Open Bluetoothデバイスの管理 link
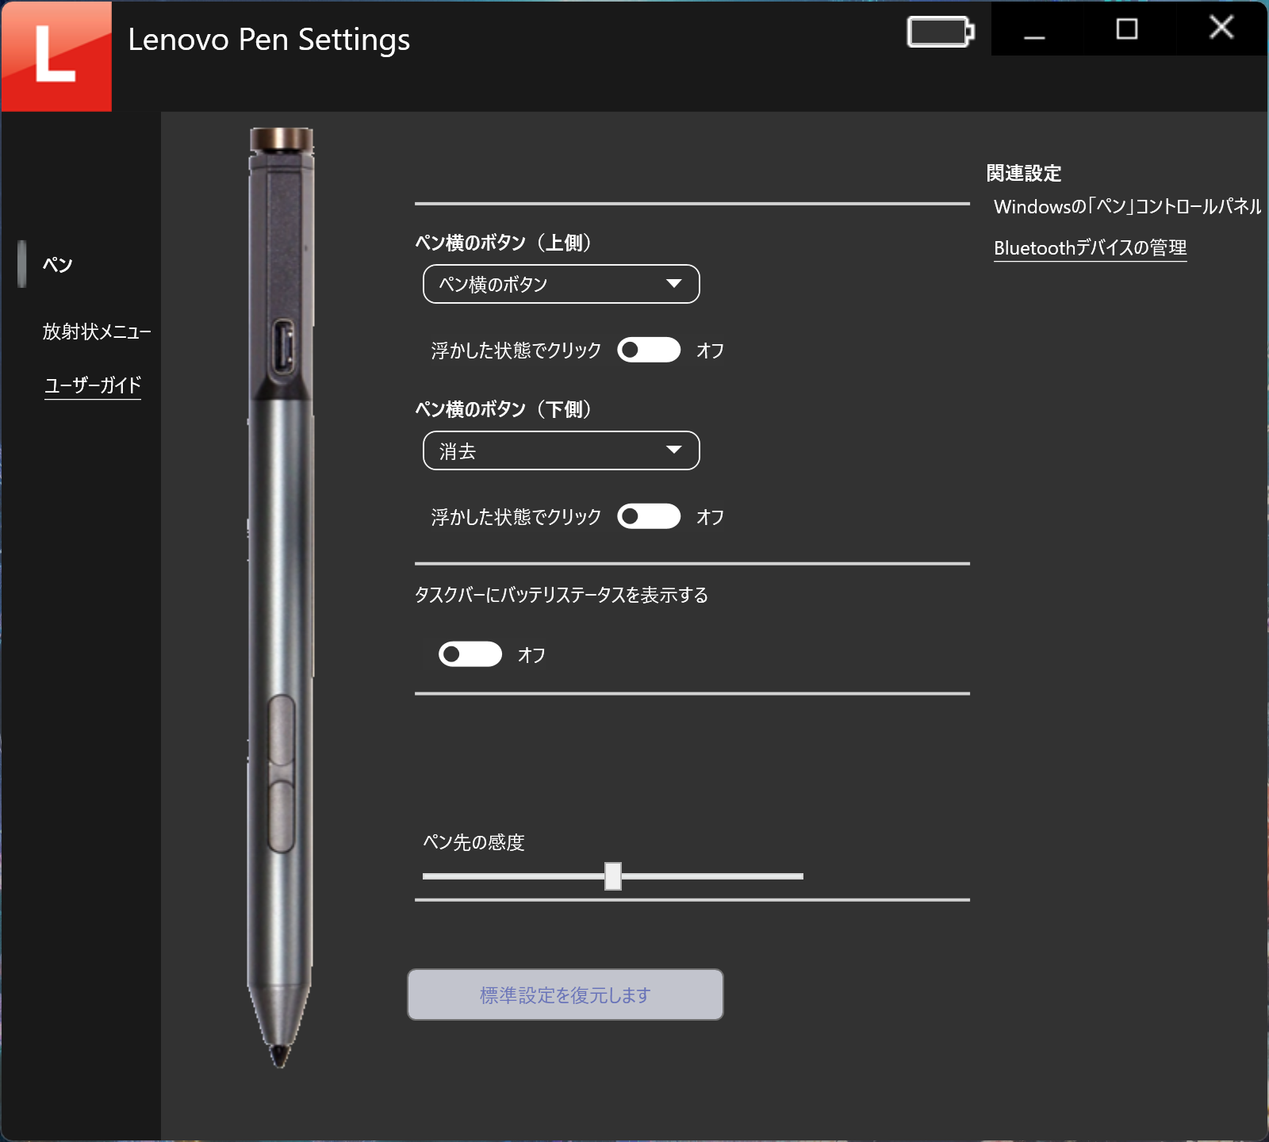 click(1090, 248)
